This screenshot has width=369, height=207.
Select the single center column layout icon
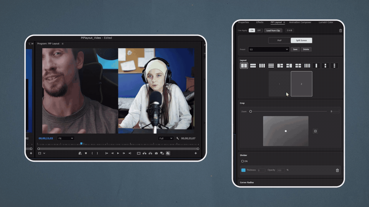pos(316,66)
